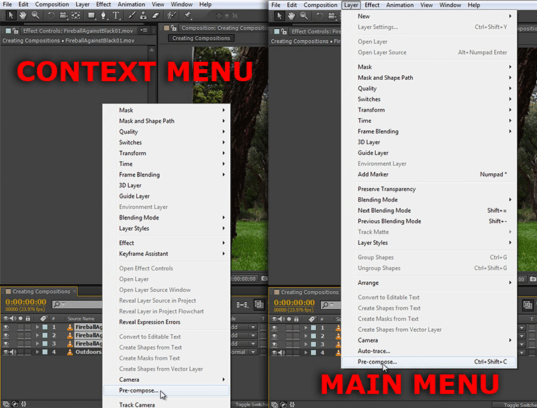Select the Hand tool in the right window
Image resolution: width=537 pixels, height=408 pixels.
(291, 15)
